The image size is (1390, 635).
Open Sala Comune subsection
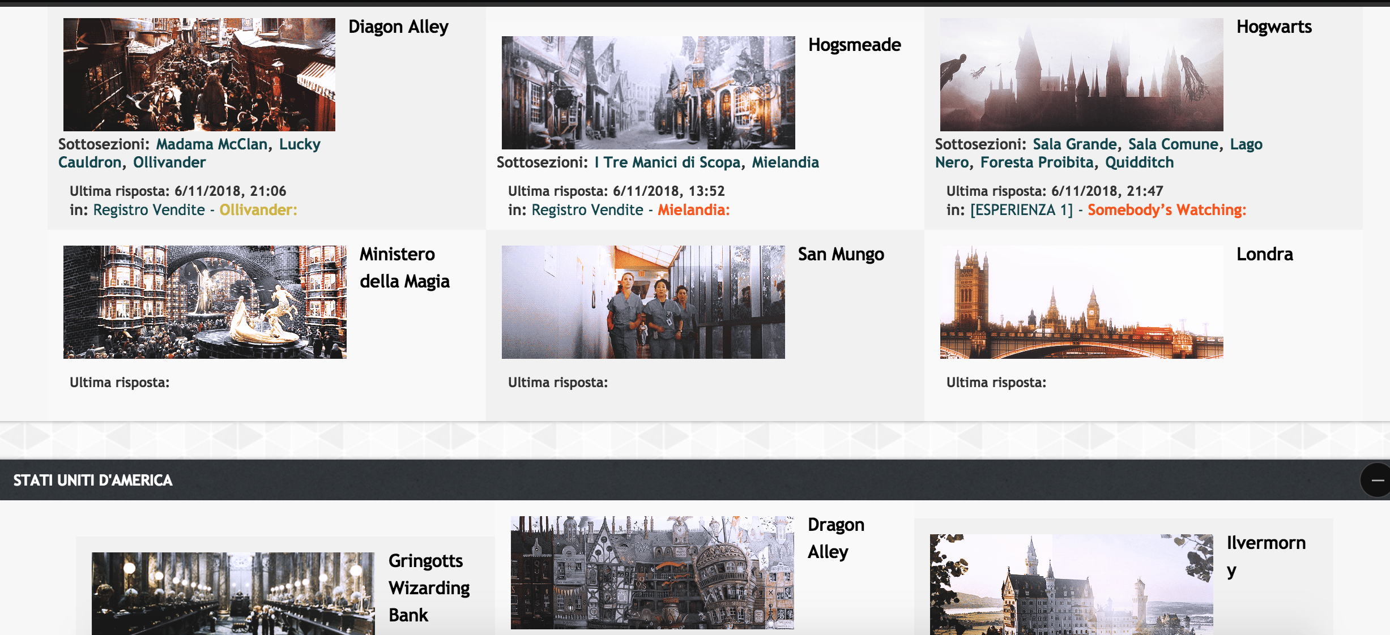(1173, 144)
